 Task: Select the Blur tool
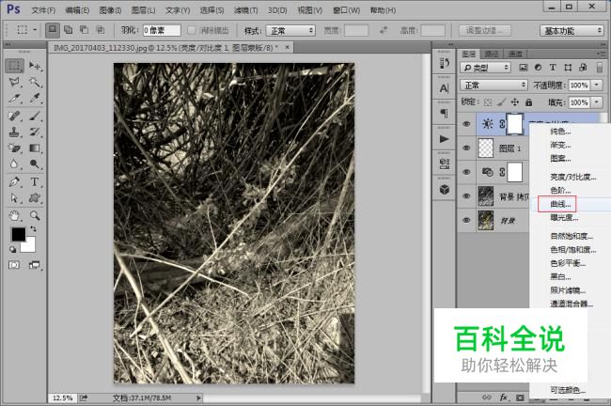pos(14,164)
